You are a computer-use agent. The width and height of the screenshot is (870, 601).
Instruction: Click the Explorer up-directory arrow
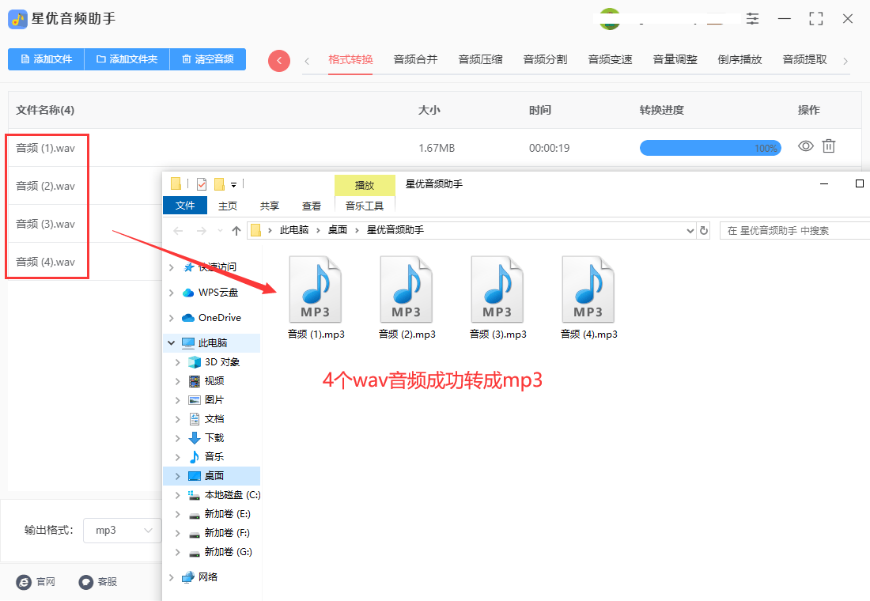coord(236,230)
